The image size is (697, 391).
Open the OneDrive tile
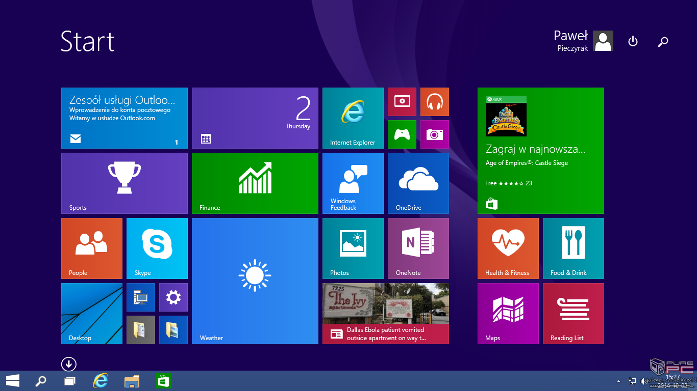[x=418, y=183]
